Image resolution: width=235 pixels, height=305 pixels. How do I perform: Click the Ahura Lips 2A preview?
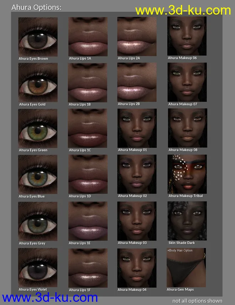pyautogui.click(x=137, y=36)
